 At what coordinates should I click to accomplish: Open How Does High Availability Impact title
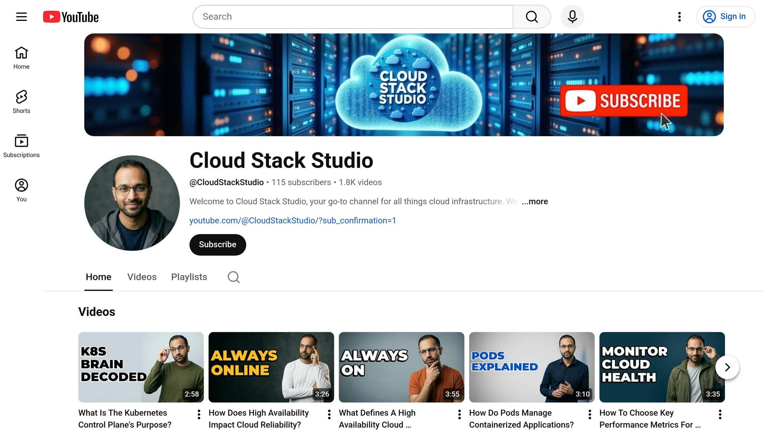tap(258, 419)
